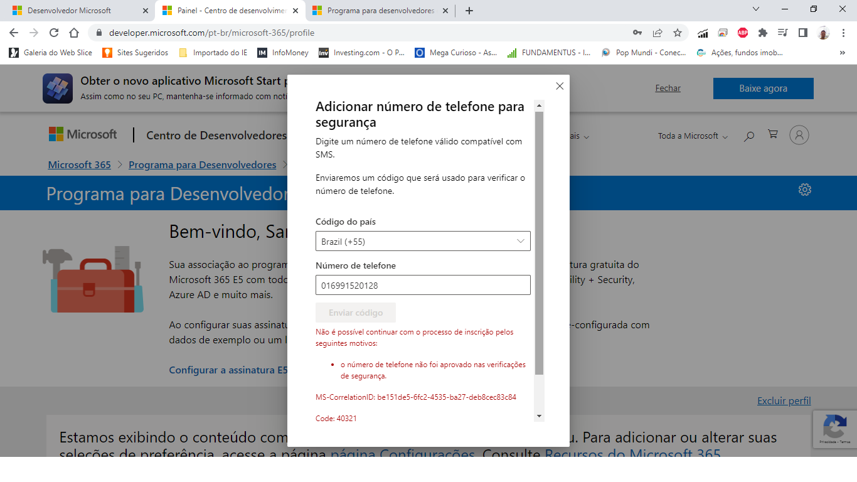The width and height of the screenshot is (857, 482).
Task: Click the share page icon
Action: pyautogui.click(x=657, y=33)
